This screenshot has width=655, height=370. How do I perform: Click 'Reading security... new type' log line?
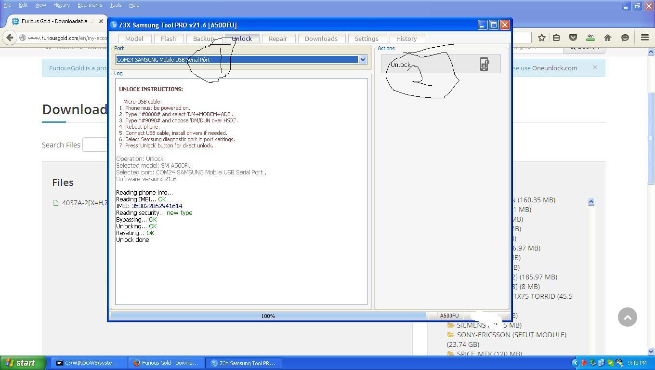pyautogui.click(x=154, y=212)
